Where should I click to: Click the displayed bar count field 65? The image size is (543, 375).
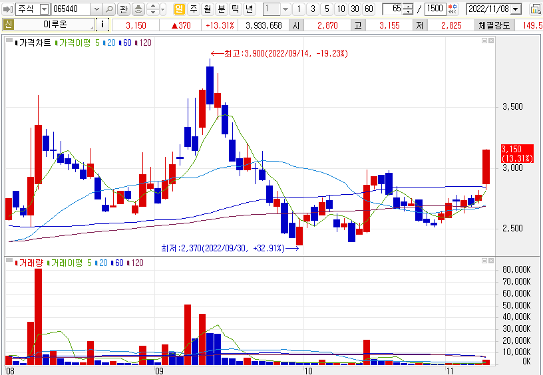[393, 9]
